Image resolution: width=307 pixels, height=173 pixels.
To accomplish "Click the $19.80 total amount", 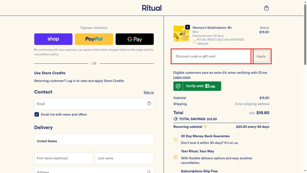I will 263,113.
